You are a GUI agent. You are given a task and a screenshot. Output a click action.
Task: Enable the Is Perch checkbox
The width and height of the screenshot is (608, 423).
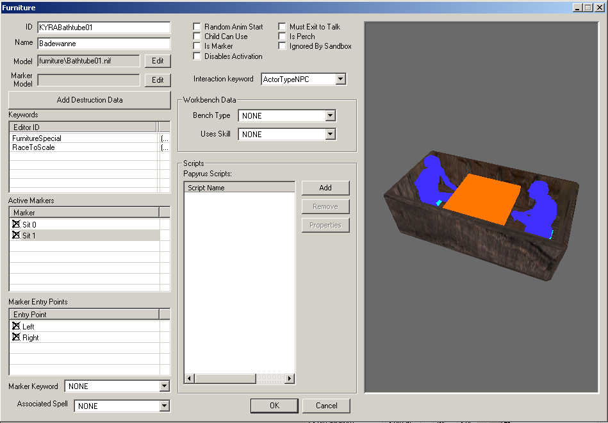point(283,37)
